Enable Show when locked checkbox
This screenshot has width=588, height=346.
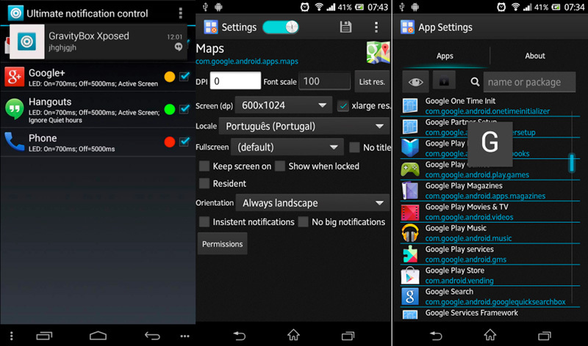coord(280,166)
